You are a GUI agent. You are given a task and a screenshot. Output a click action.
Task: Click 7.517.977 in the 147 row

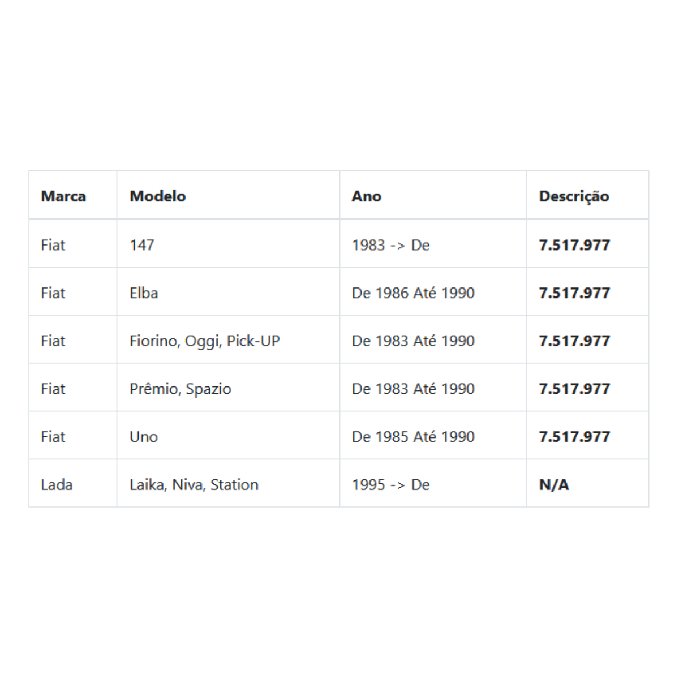pos(574,244)
